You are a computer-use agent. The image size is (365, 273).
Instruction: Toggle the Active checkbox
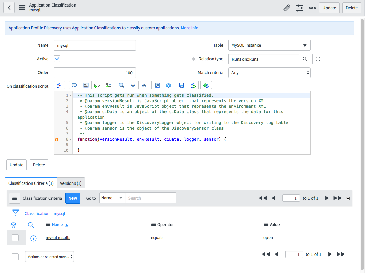[57, 59]
